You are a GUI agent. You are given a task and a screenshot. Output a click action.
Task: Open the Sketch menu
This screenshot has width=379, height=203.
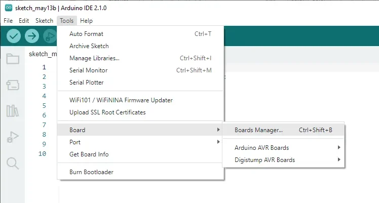44,21
